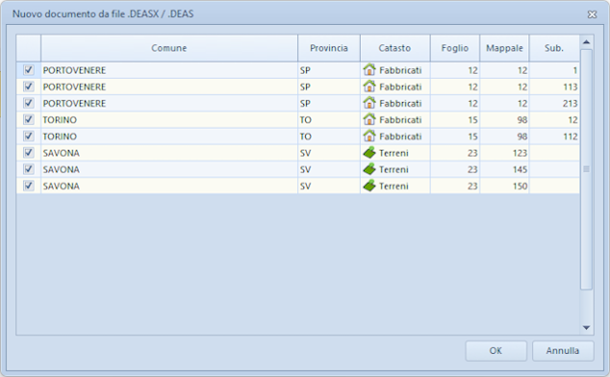
Task: Sort by the Provincia column header
Action: tap(329, 48)
